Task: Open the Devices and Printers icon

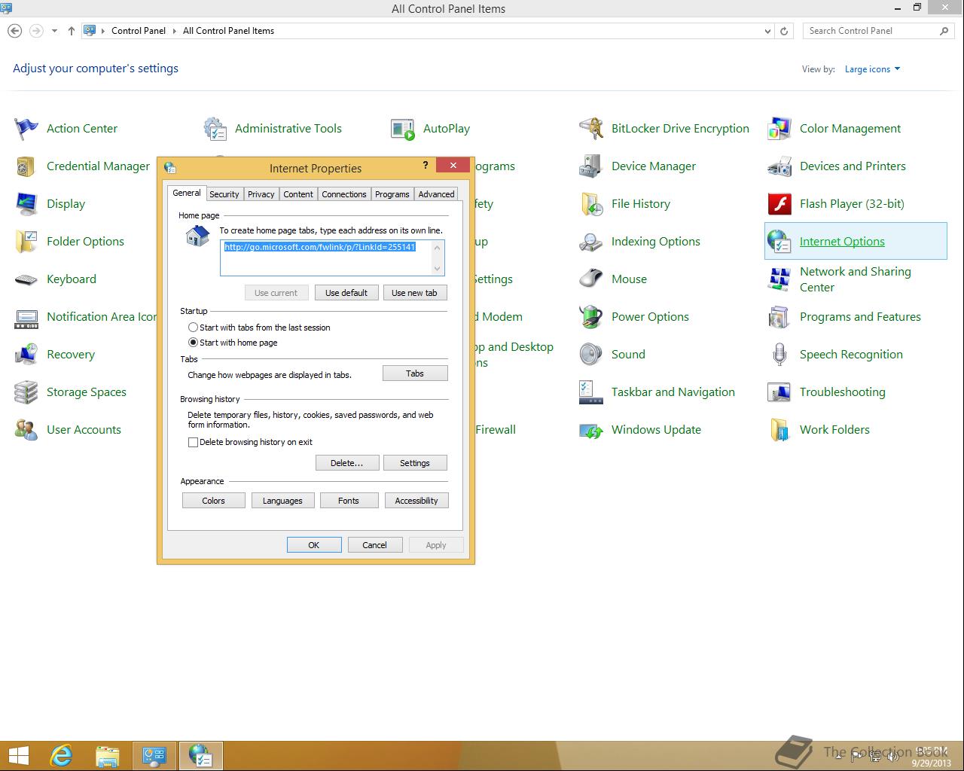Action: click(x=779, y=166)
